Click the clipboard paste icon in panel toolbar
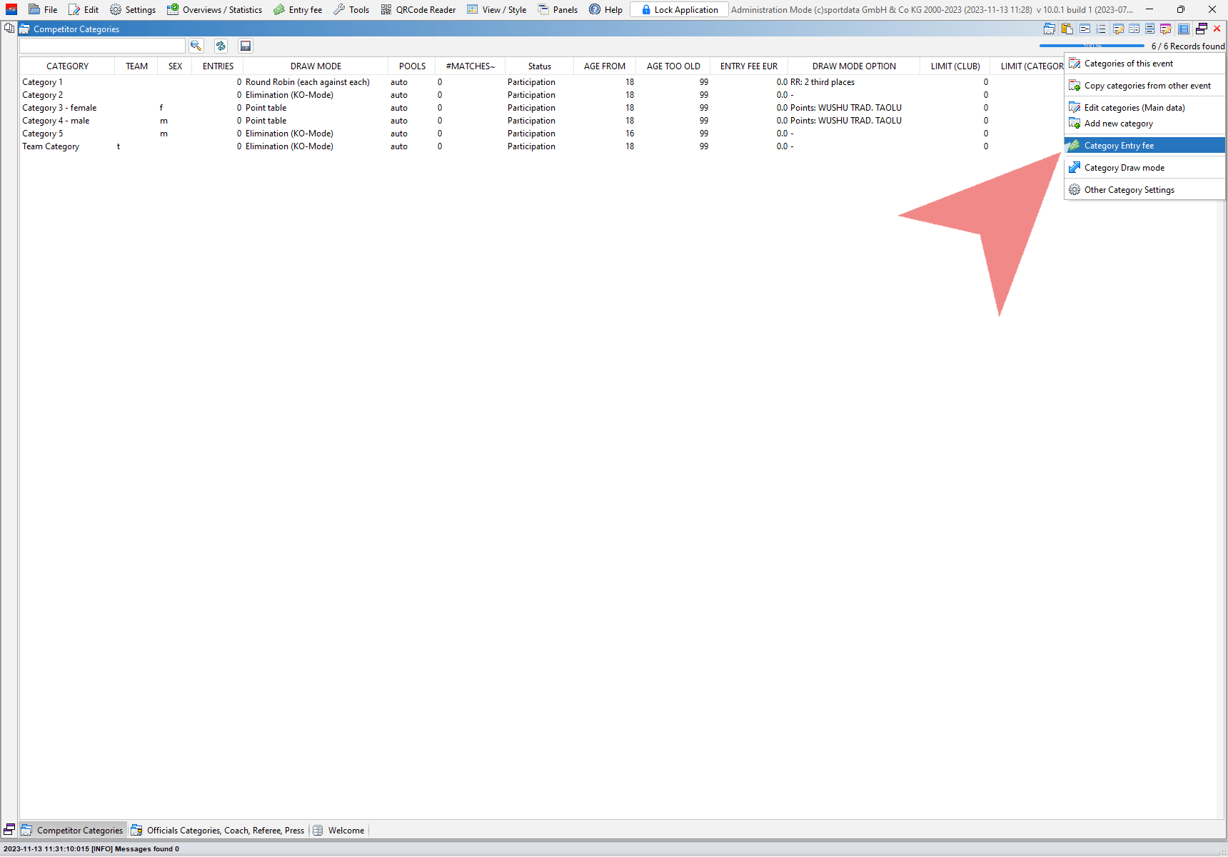 1067,29
